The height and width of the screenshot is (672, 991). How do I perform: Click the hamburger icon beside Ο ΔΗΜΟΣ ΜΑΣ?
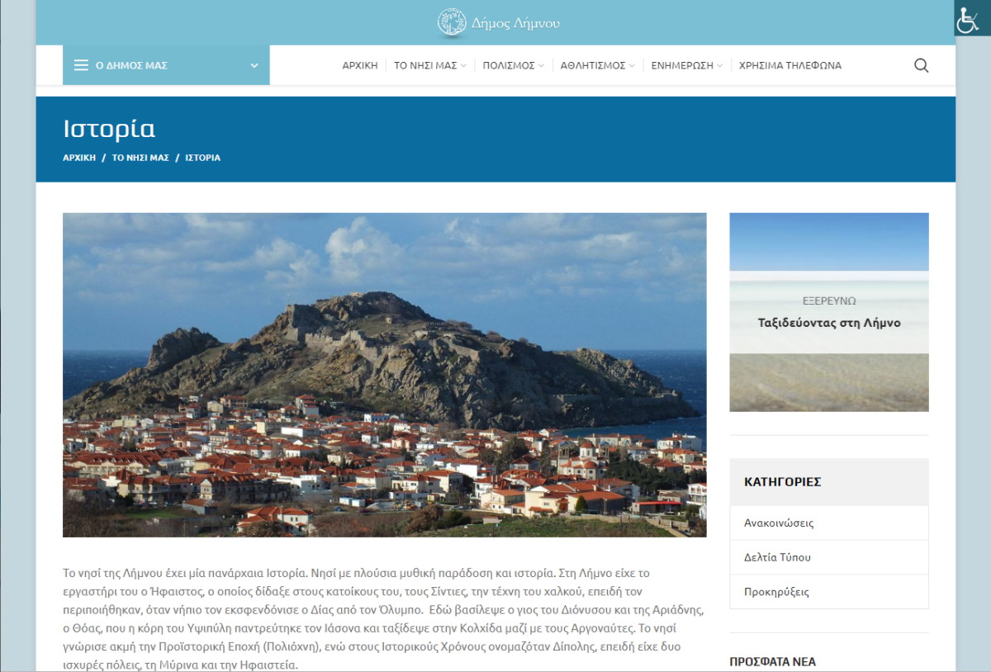tap(81, 65)
